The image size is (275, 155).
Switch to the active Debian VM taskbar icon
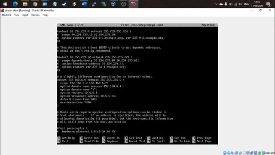click(x=133, y=4)
